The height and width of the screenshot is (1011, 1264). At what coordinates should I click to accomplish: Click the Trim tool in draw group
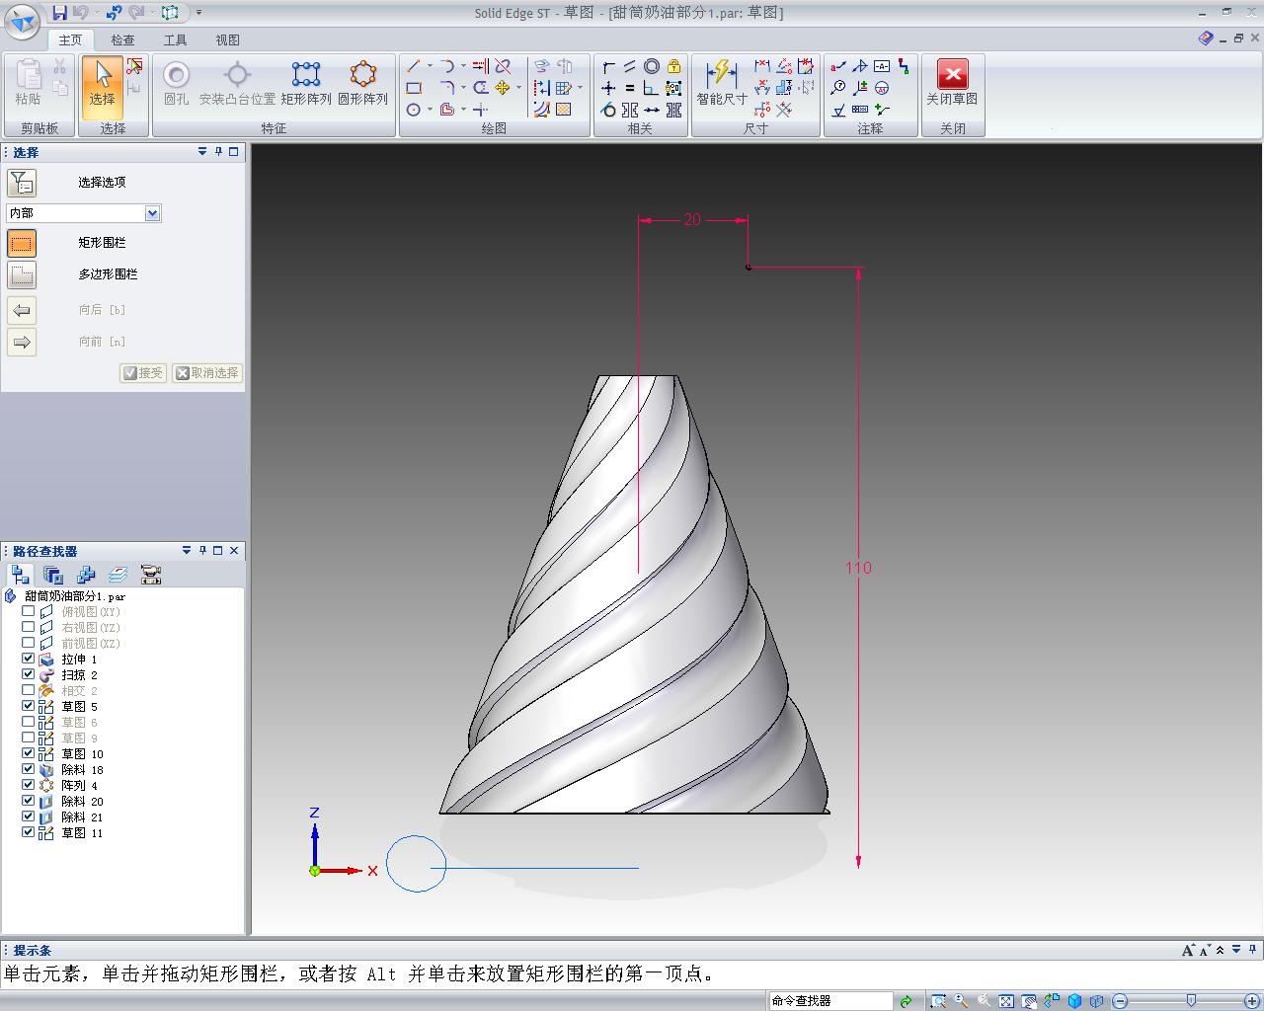click(503, 66)
